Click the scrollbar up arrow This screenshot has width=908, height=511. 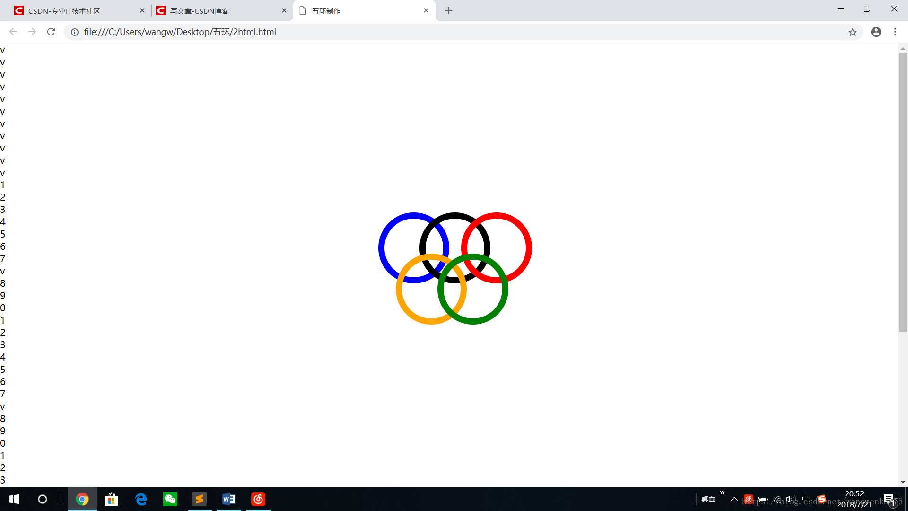click(x=903, y=48)
